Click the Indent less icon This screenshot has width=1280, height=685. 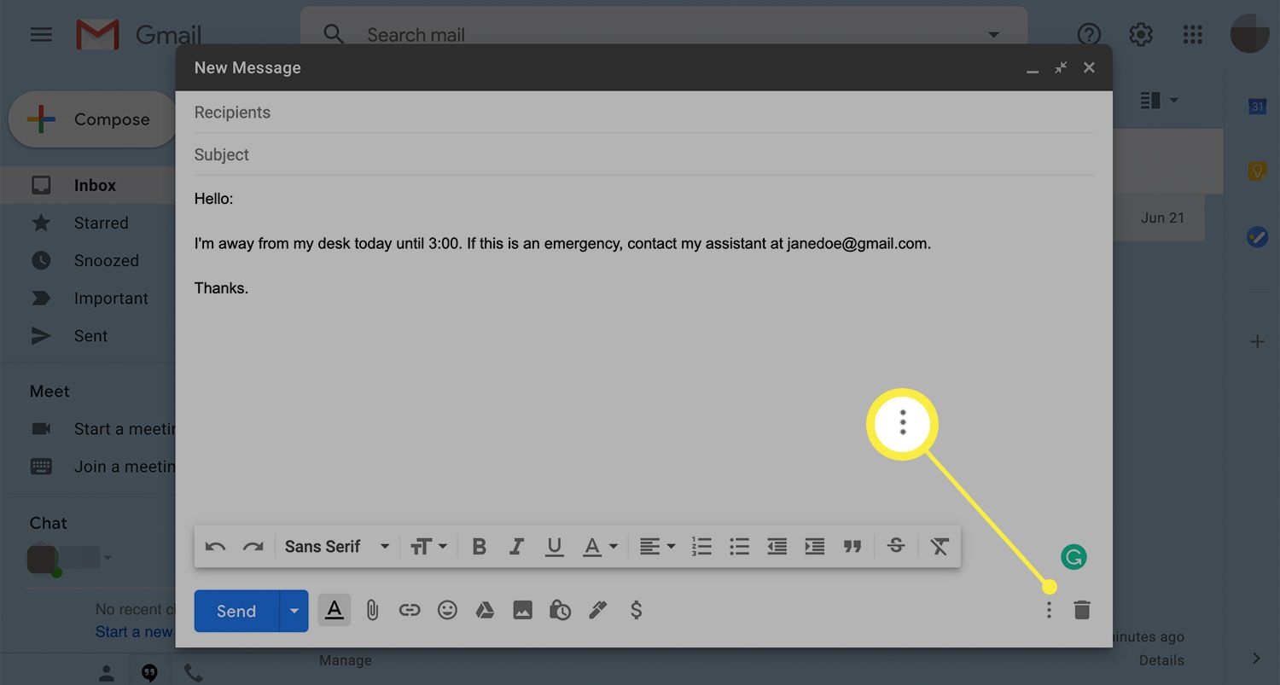[777, 547]
